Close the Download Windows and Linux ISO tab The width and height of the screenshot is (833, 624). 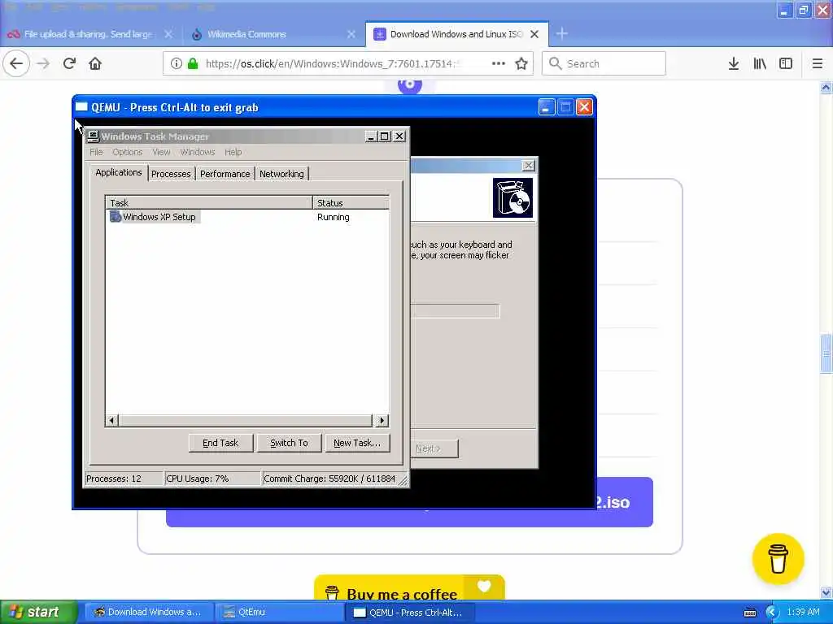coord(534,34)
